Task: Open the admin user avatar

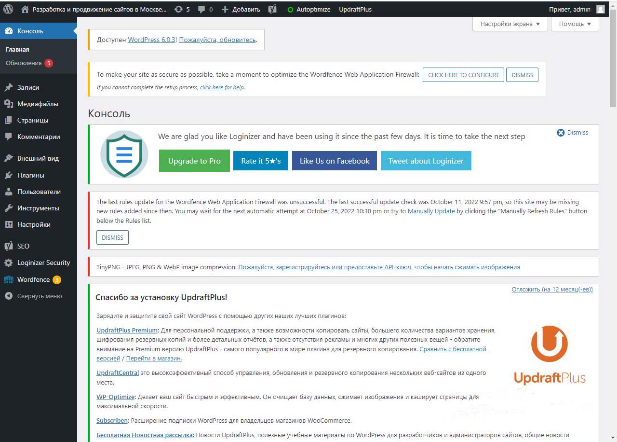Action: coord(600,9)
